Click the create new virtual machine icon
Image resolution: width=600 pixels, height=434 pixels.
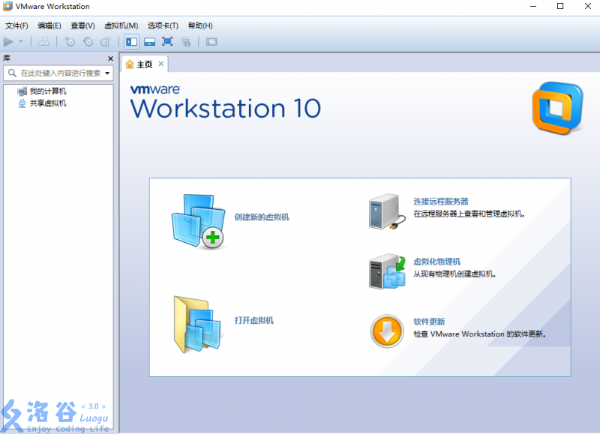click(198, 221)
